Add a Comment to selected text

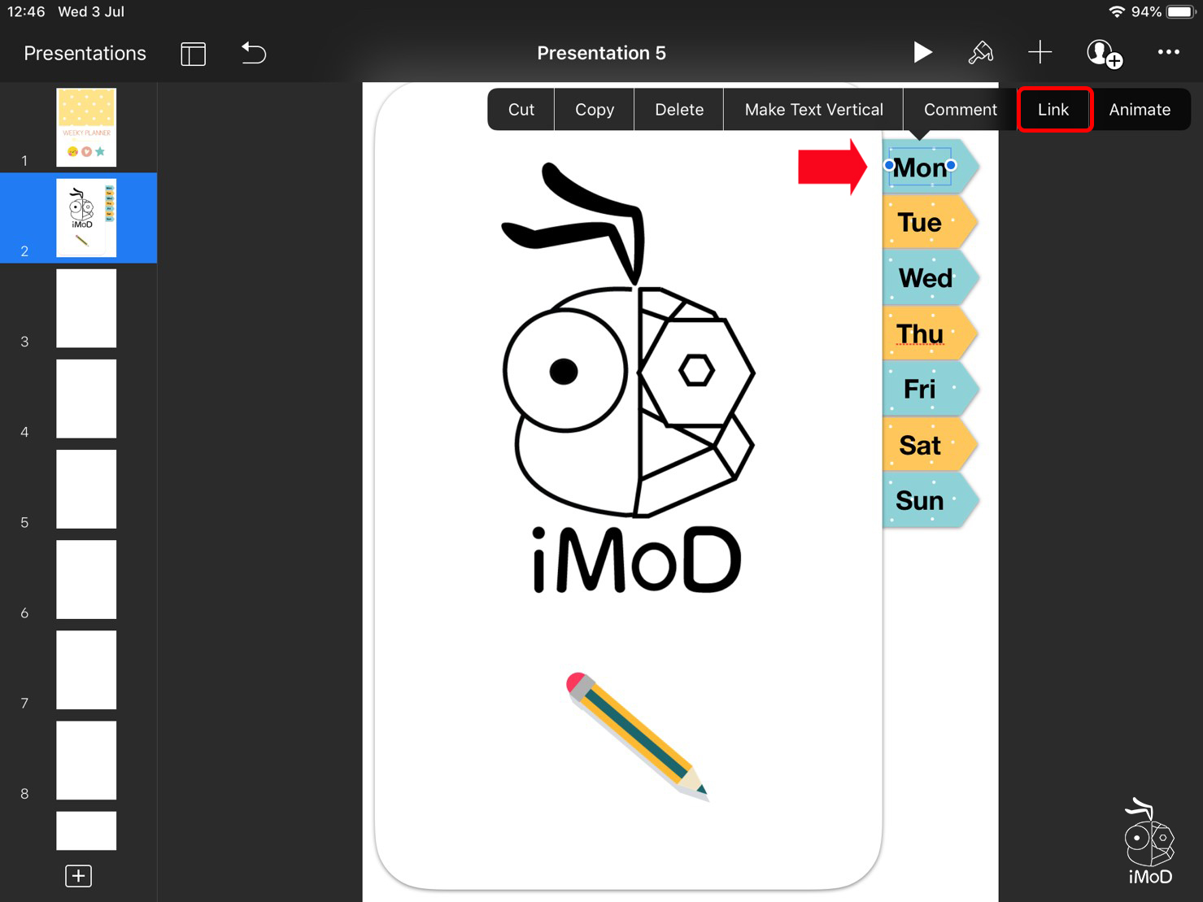pyautogui.click(x=960, y=110)
